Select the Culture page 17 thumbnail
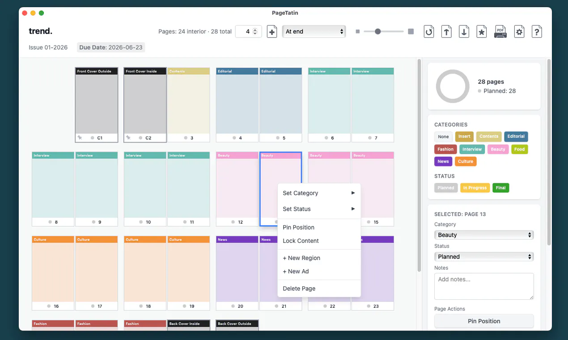568x340 pixels. 97,273
